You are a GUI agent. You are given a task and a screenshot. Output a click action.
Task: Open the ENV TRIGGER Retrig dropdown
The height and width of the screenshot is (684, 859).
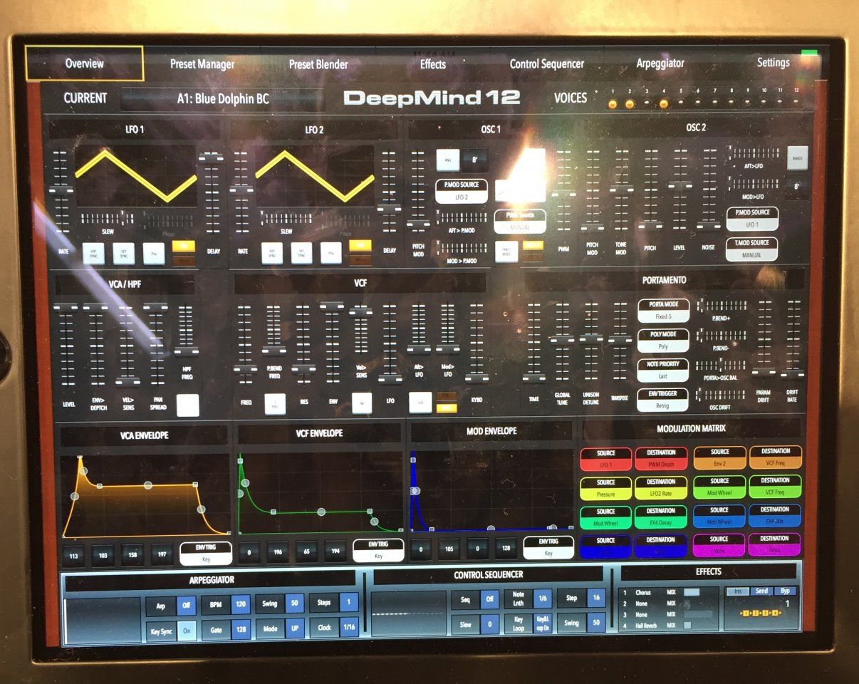tap(662, 400)
